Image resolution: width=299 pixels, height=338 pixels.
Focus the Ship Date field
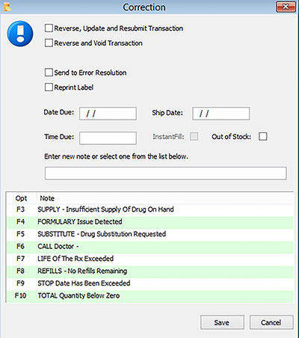[x=221, y=114]
